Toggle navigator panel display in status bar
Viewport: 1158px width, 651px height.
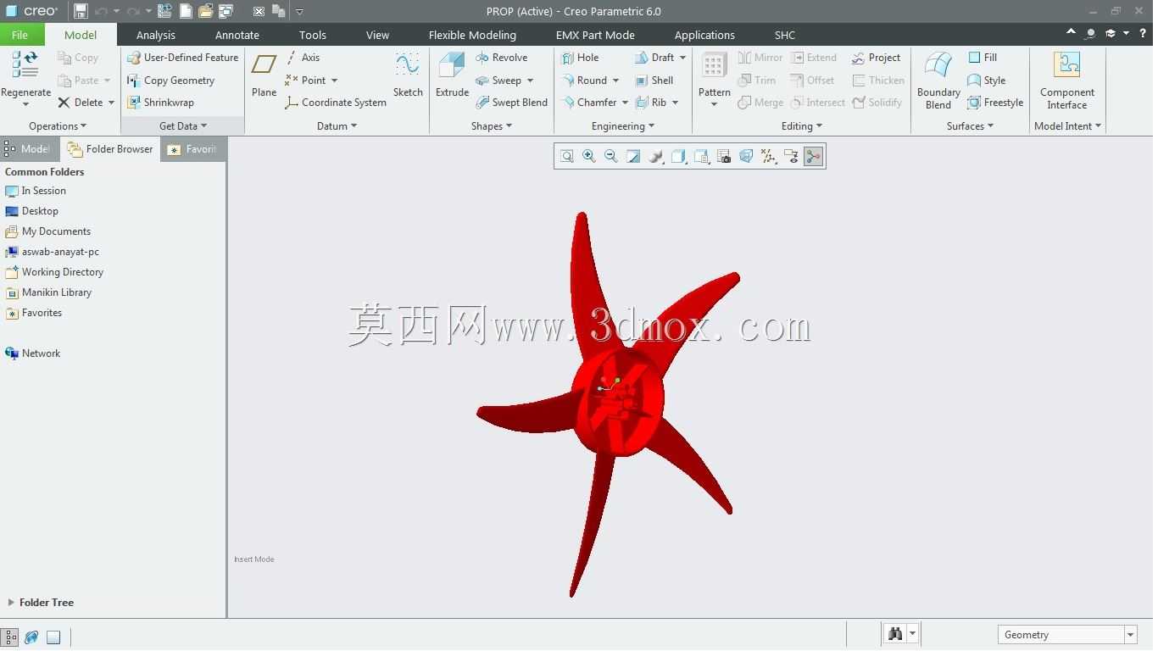pyautogui.click(x=10, y=637)
